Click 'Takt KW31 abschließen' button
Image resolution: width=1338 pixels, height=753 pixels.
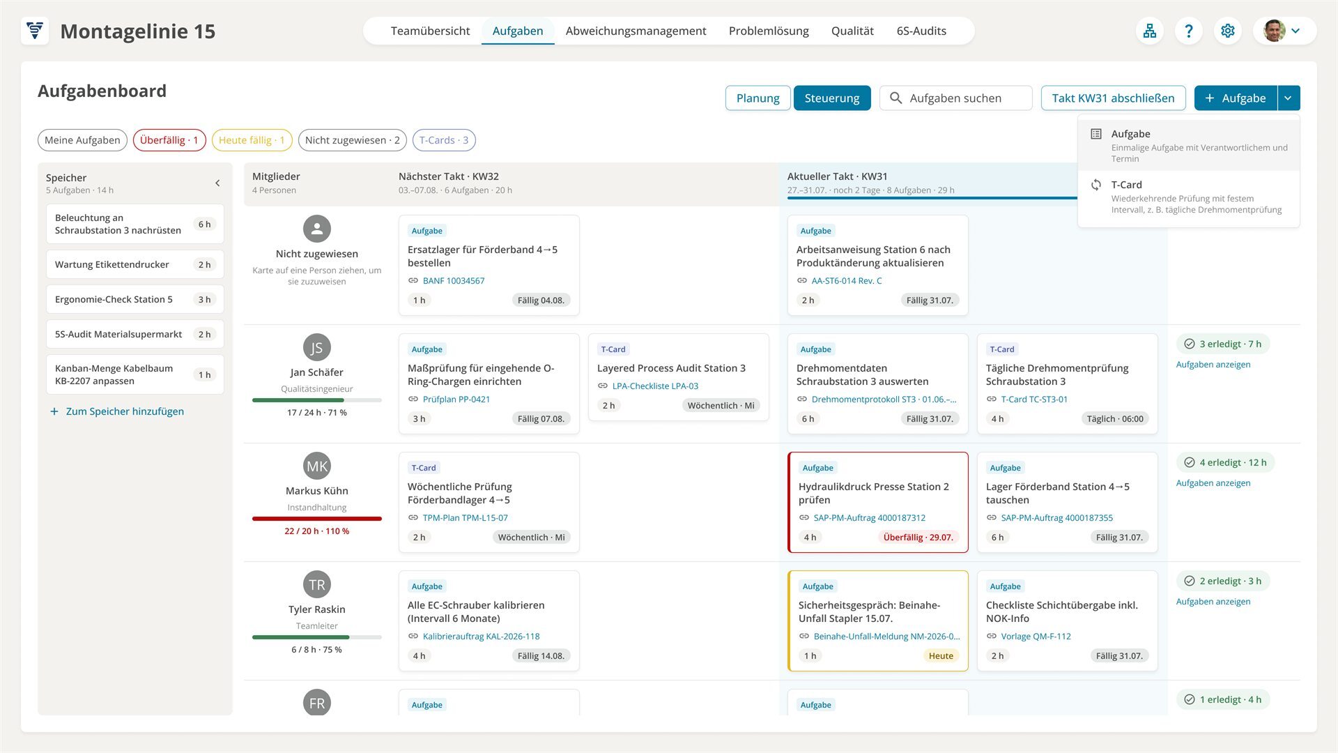[x=1113, y=98]
